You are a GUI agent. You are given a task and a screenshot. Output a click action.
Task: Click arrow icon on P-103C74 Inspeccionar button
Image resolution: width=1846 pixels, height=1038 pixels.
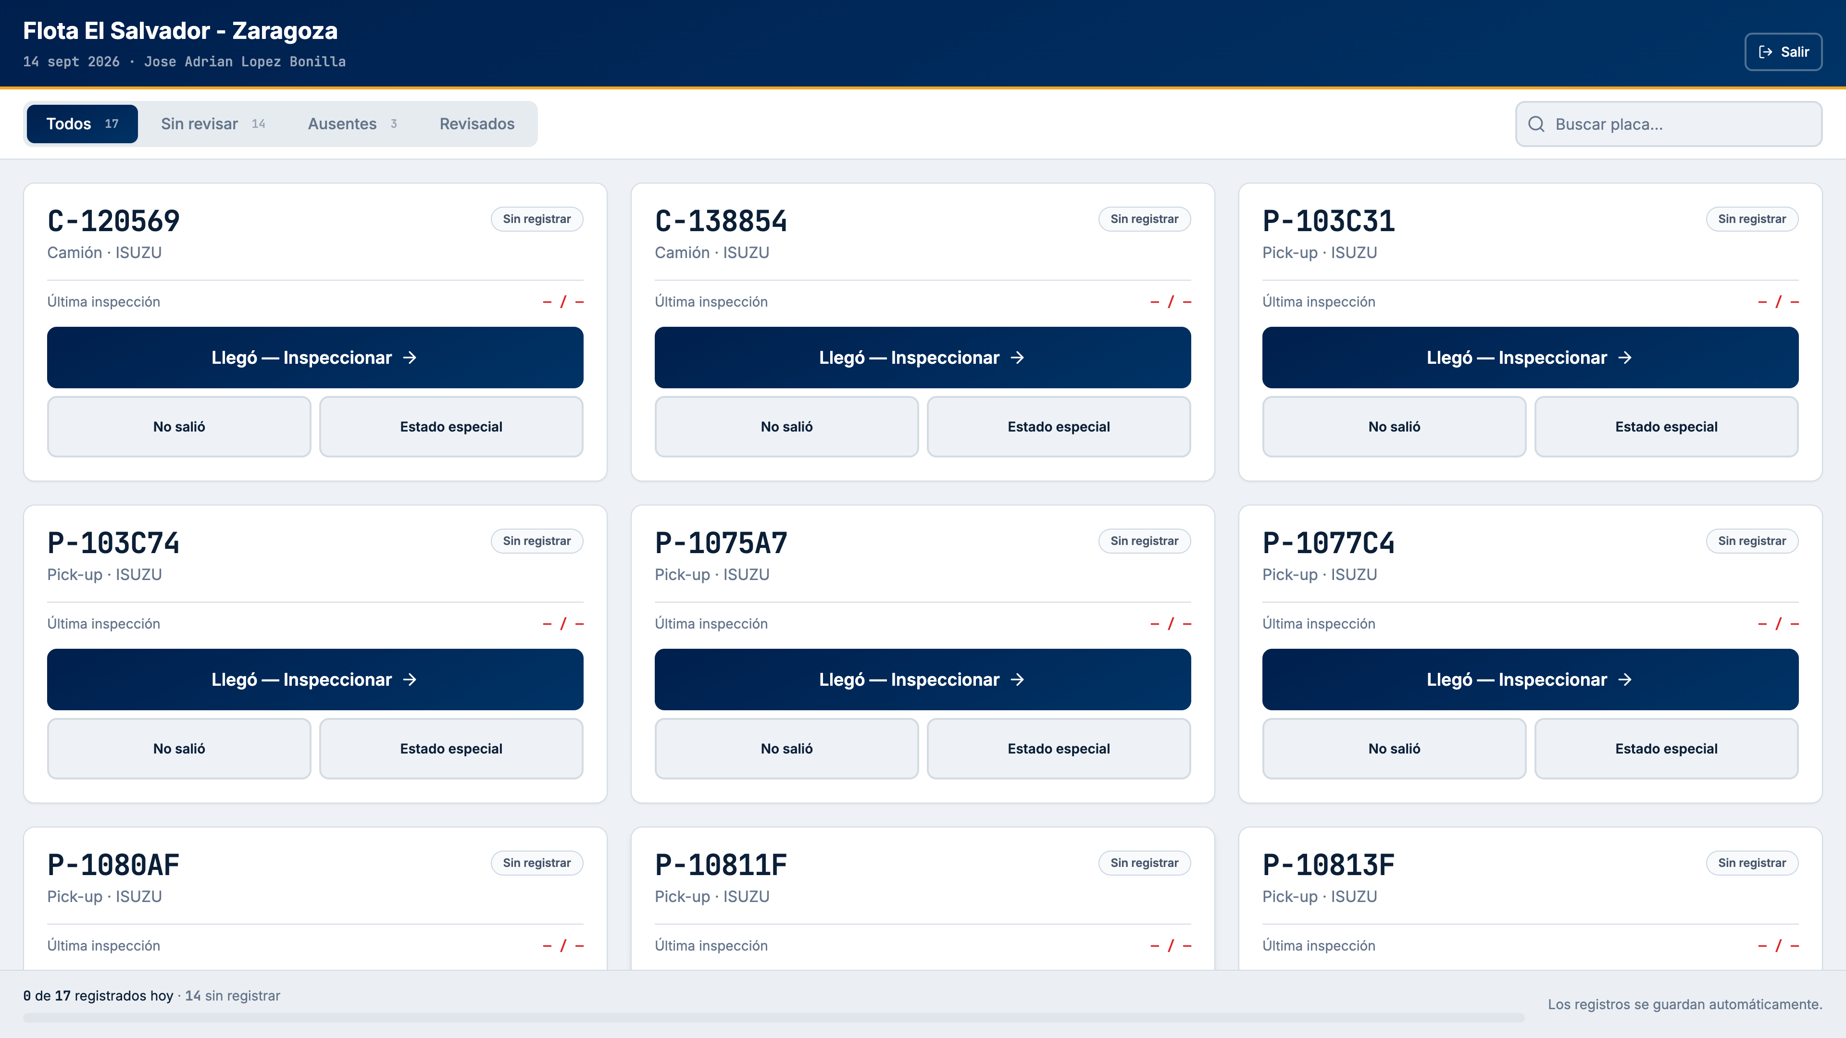(410, 679)
